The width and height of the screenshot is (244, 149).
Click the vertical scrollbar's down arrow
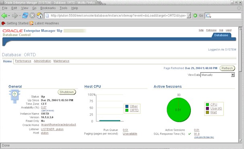click(240, 141)
